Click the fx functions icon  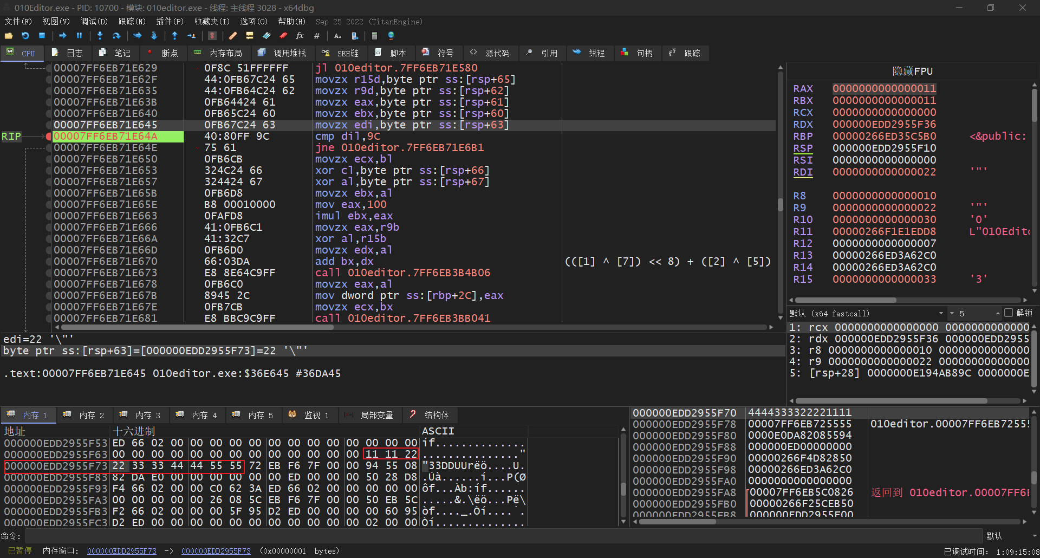[300, 36]
